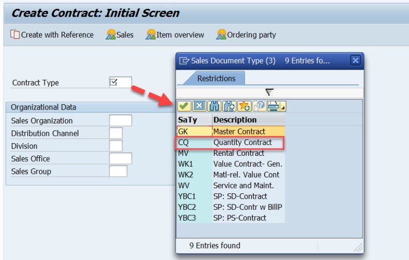Click the 9 Entries found status text
409x260 pixels.
(214, 245)
